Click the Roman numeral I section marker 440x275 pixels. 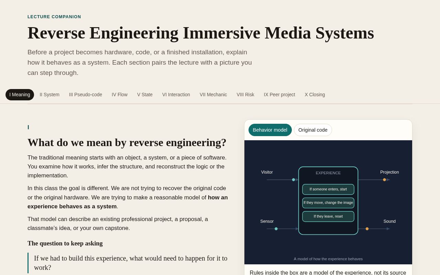coord(28,128)
